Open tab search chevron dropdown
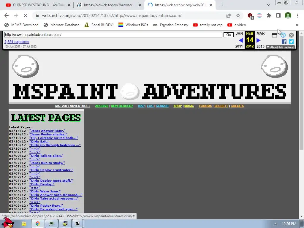304x228 pixels. (268, 5)
